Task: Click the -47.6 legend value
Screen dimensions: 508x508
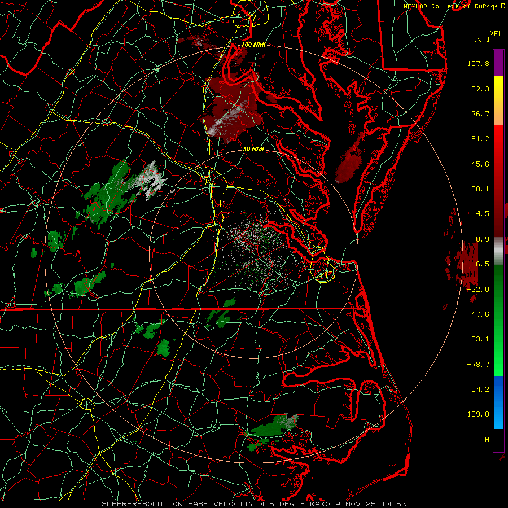Action: tap(478, 314)
